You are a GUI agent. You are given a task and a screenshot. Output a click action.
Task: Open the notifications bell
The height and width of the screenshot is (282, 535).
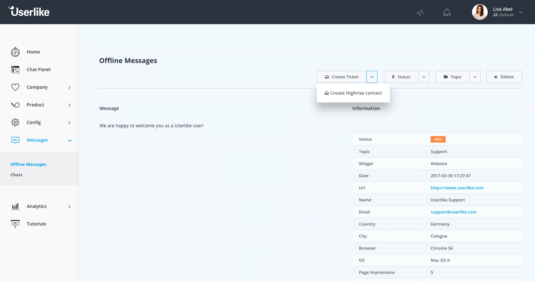click(447, 12)
